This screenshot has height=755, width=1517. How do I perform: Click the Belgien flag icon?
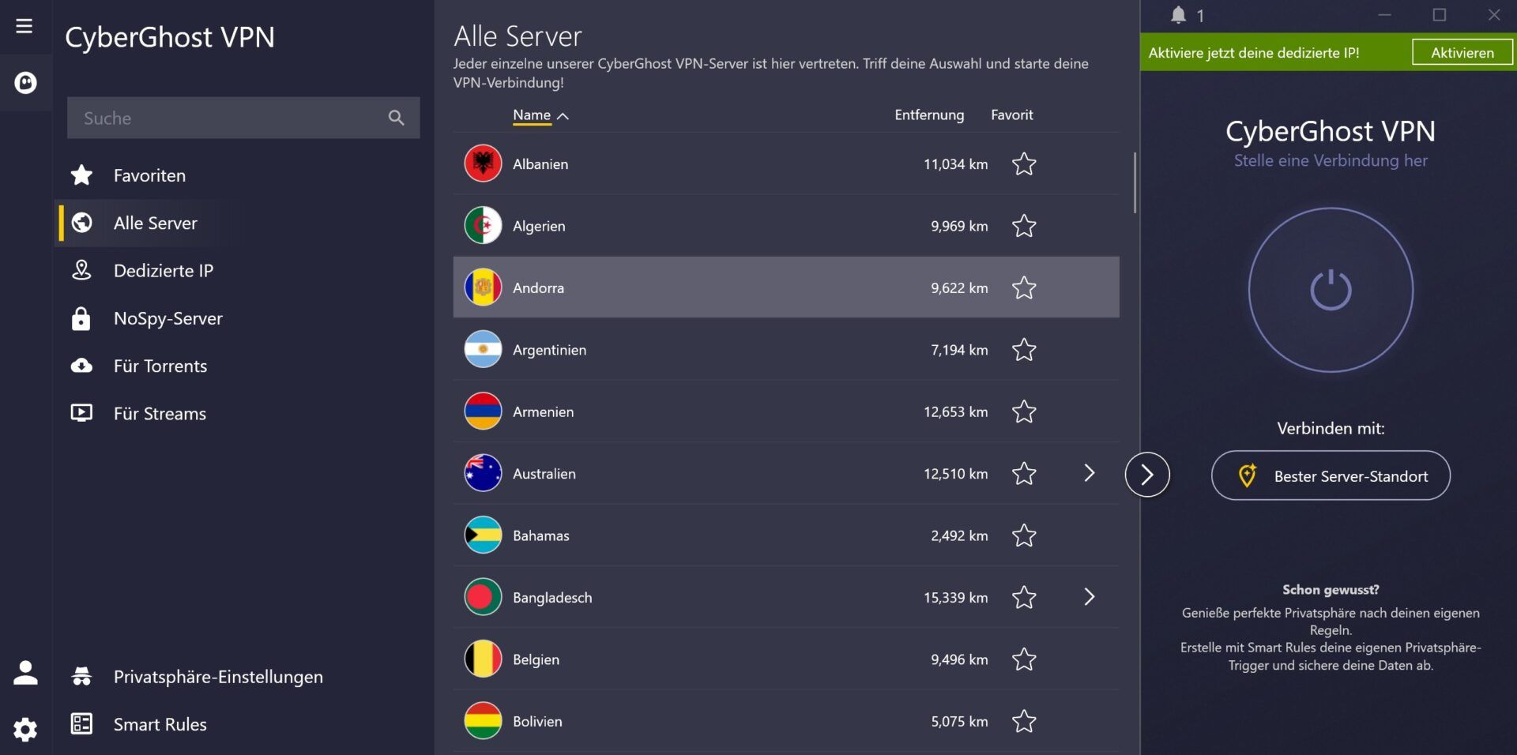click(483, 659)
